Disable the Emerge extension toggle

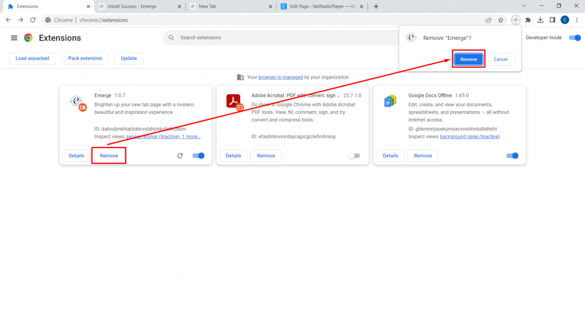coord(198,156)
